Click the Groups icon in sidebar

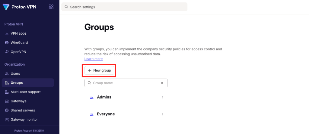tap(7, 83)
